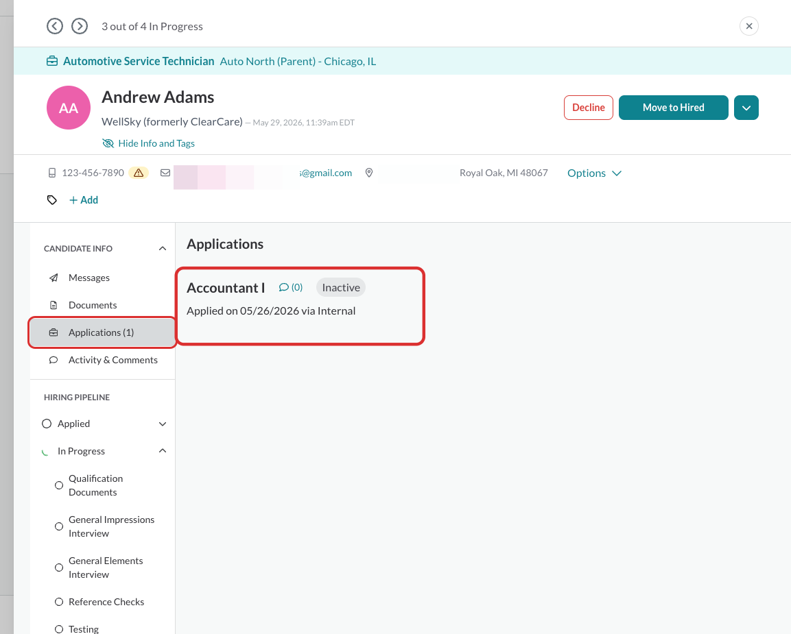Open Automotive Service Technician job link
This screenshot has width=791, height=634.
(139, 62)
